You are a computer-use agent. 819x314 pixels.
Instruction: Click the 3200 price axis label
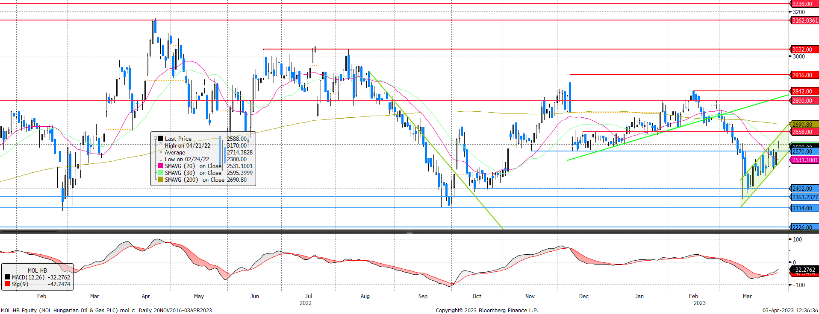(799, 12)
